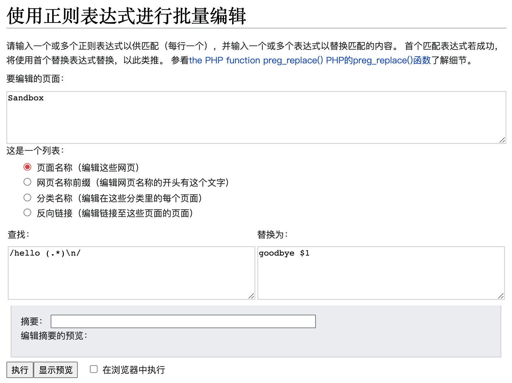Select the 分类名称 radio button

point(27,198)
